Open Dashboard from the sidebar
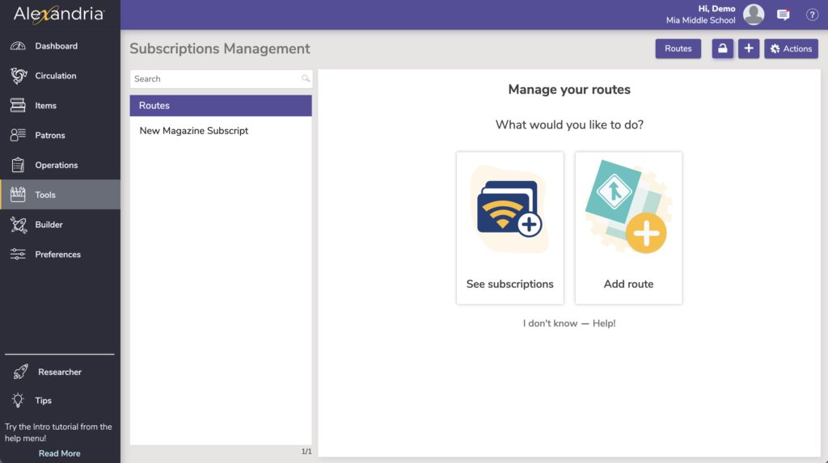This screenshot has width=828, height=463. [56, 46]
